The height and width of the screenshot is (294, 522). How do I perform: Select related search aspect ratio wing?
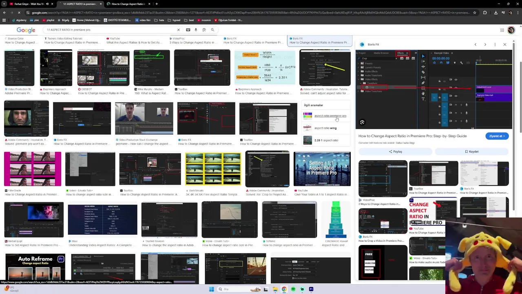pos(325,128)
